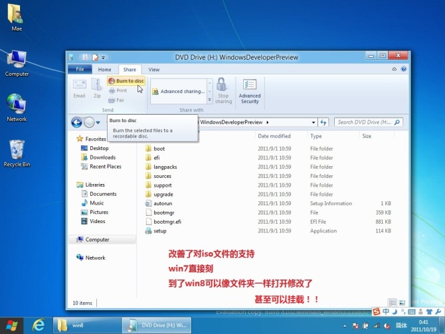Expand path arrow after WindowsDeveloperPreview
This screenshot has height=334, width=445.
point(268,122)
